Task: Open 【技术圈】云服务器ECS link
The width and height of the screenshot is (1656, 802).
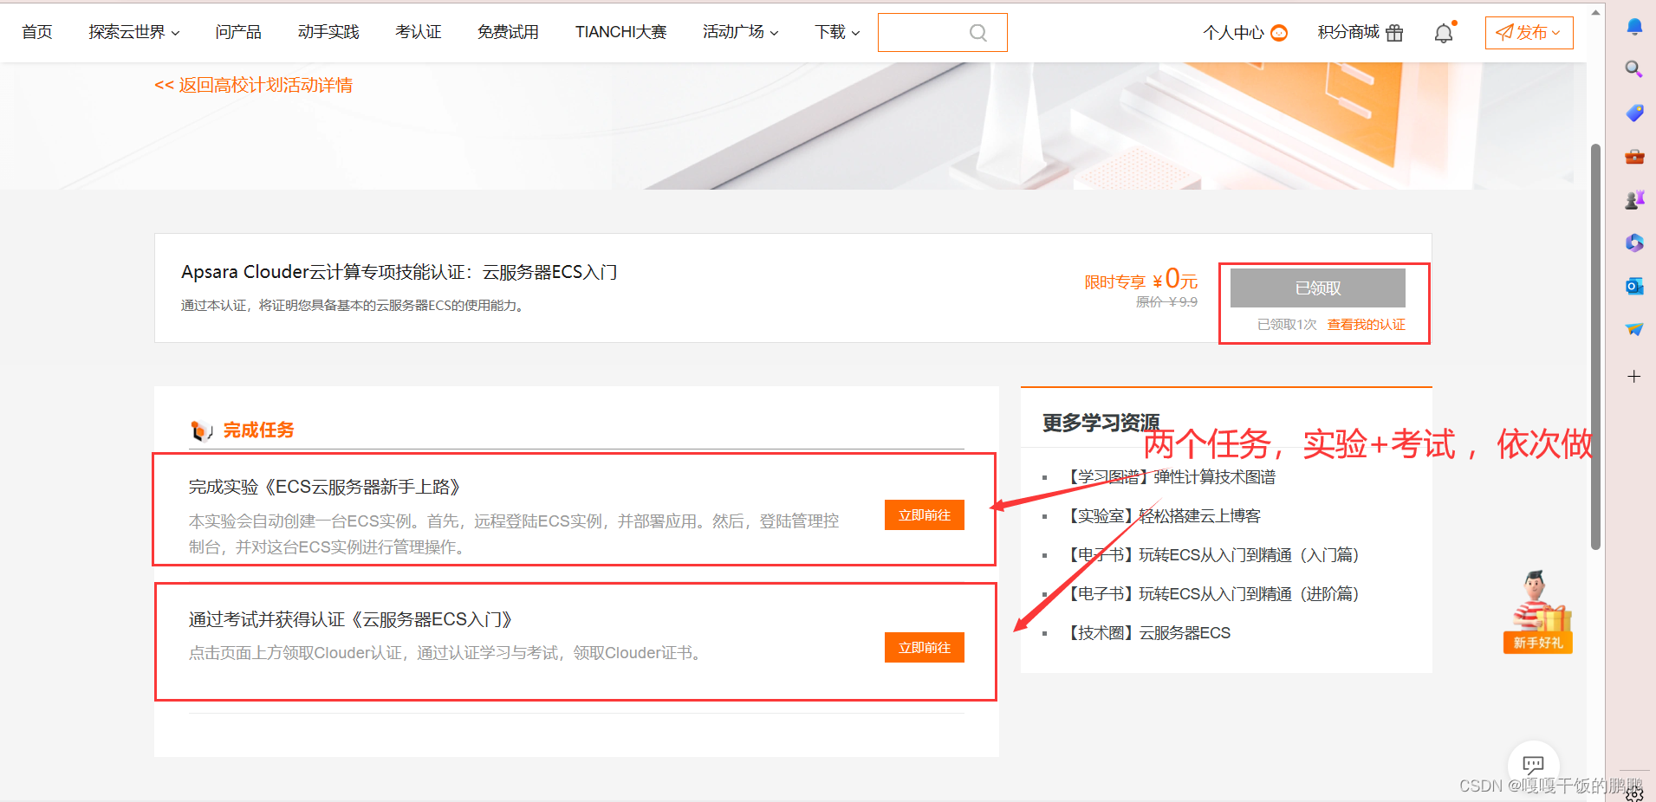Action: click(x=1149, y=633)
